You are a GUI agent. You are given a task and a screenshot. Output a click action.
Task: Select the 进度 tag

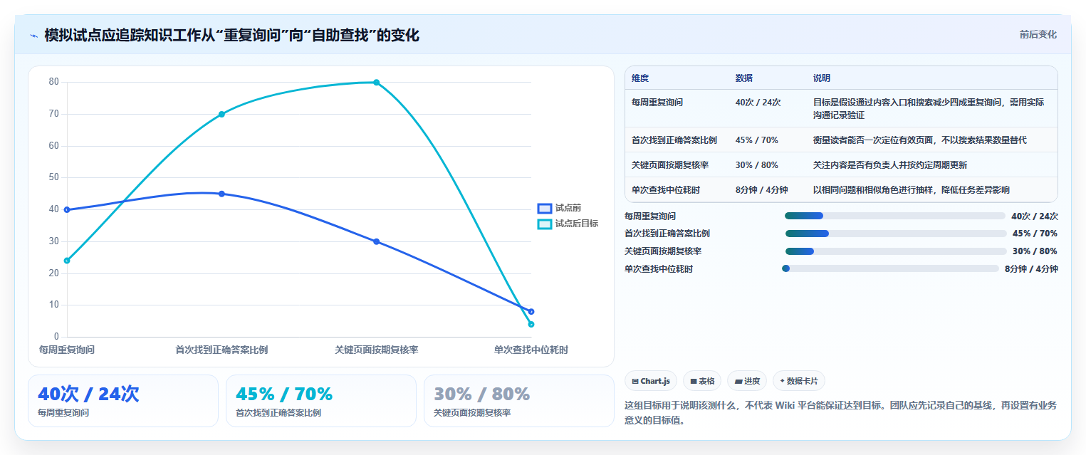747,381
